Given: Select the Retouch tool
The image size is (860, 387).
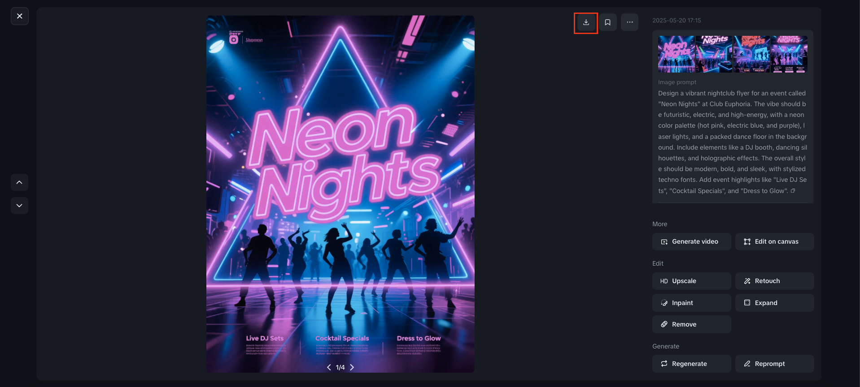Looking at the screenshot, I should tap(774, 281).
